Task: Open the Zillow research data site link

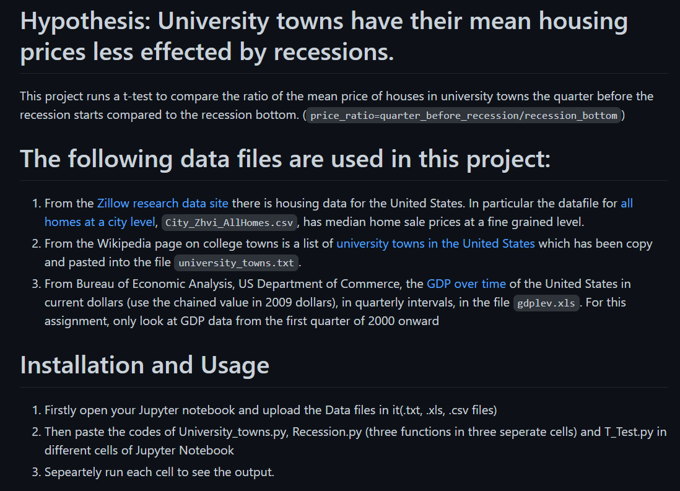Action: point(163,204)
